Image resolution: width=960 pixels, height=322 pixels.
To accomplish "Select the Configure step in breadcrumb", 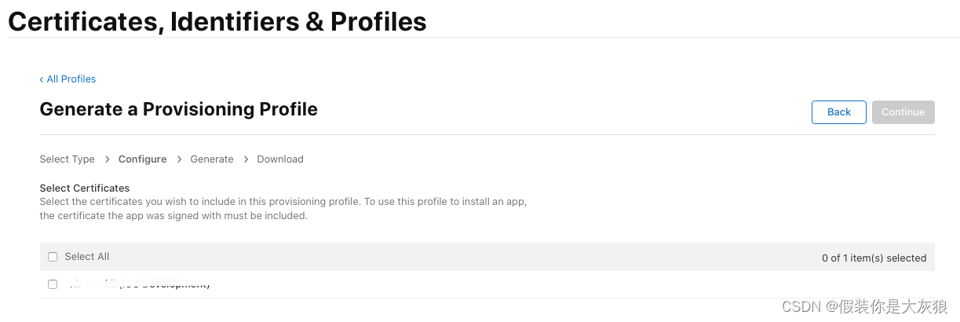I will coord(142,159).
